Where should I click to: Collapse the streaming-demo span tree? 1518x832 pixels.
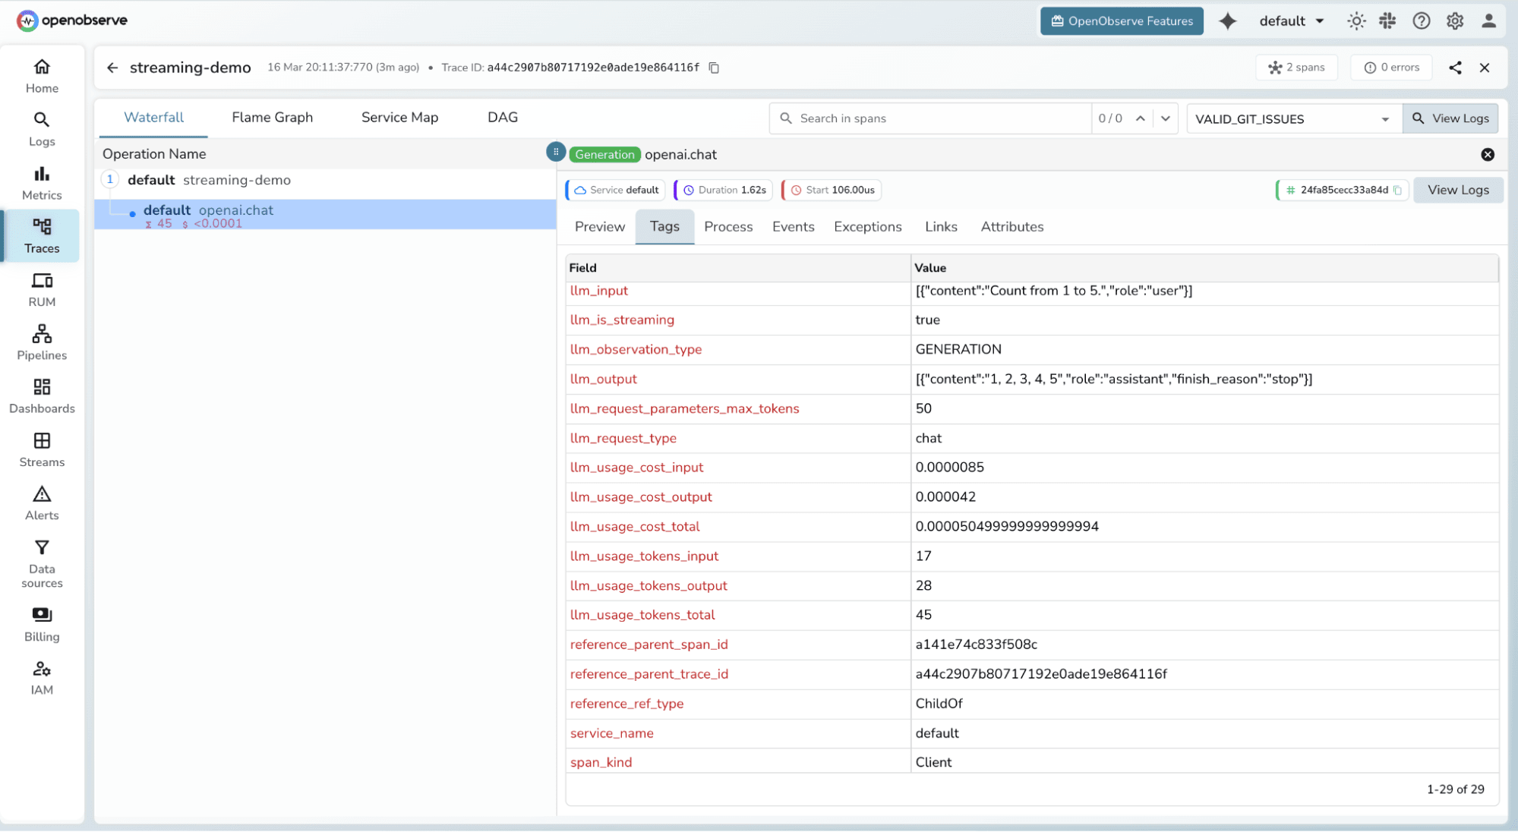click(111, 180)
